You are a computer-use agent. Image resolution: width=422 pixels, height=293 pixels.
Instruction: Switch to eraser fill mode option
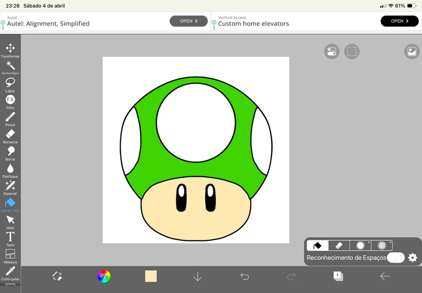tap(339, 245)
